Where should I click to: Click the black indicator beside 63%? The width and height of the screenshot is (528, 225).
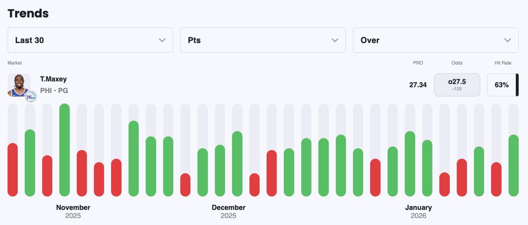pyautogui.click(x=517, y=85)
